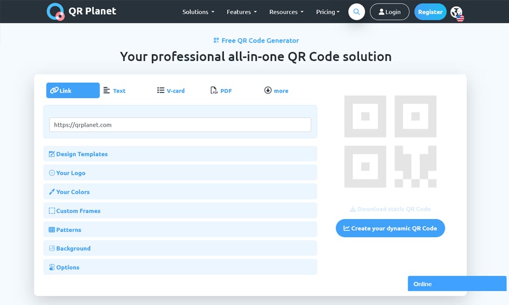Select the chain-link icon on the Link tab
509x305 pixels.
[55, 90]
